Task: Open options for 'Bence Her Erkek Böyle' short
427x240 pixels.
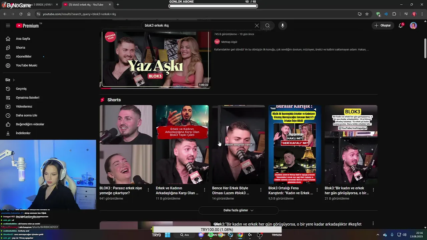Action: point(261,190)
